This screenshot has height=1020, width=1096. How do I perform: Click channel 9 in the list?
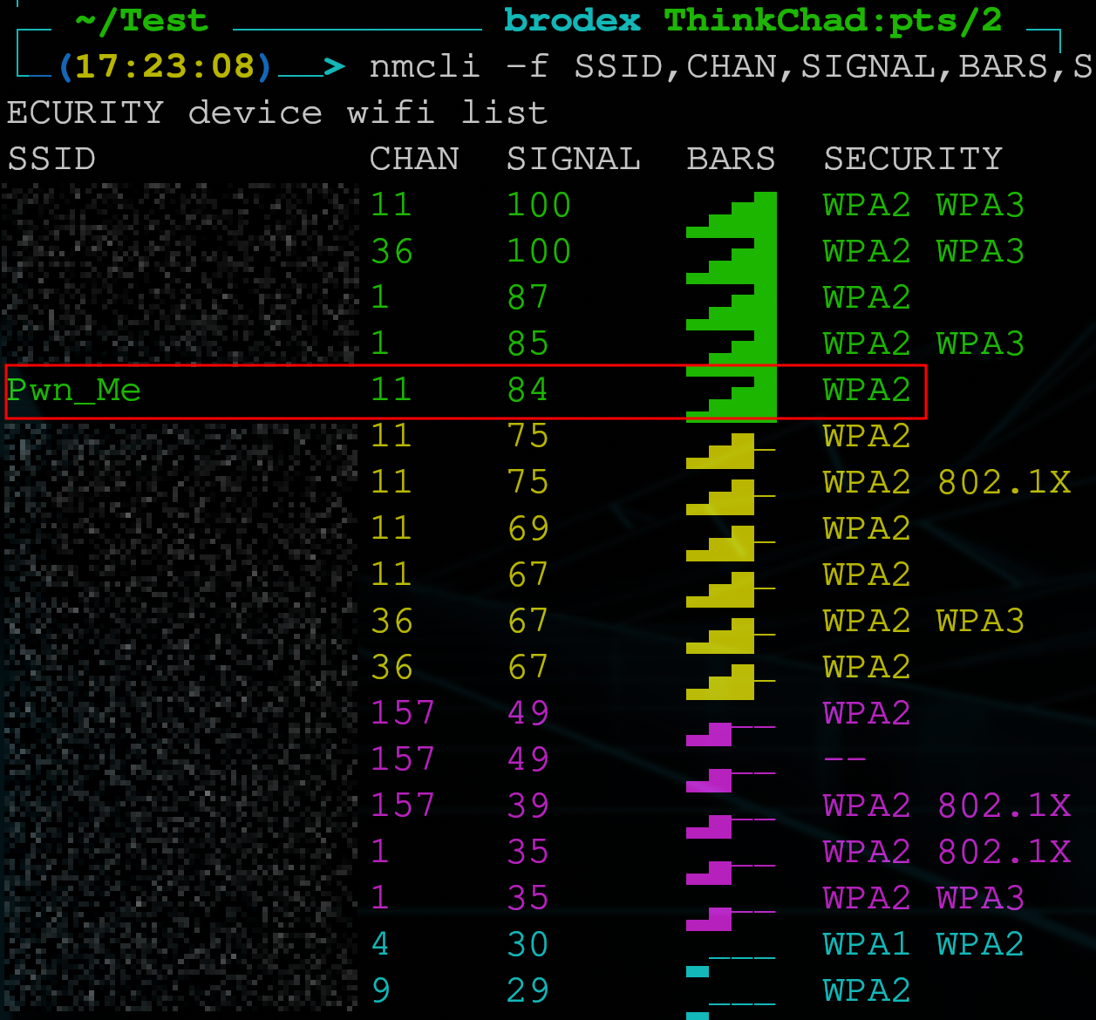[380, 990]
